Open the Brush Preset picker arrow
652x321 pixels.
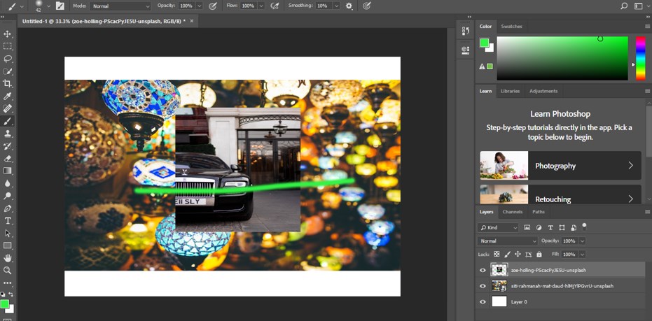click(x=48, y=6)
